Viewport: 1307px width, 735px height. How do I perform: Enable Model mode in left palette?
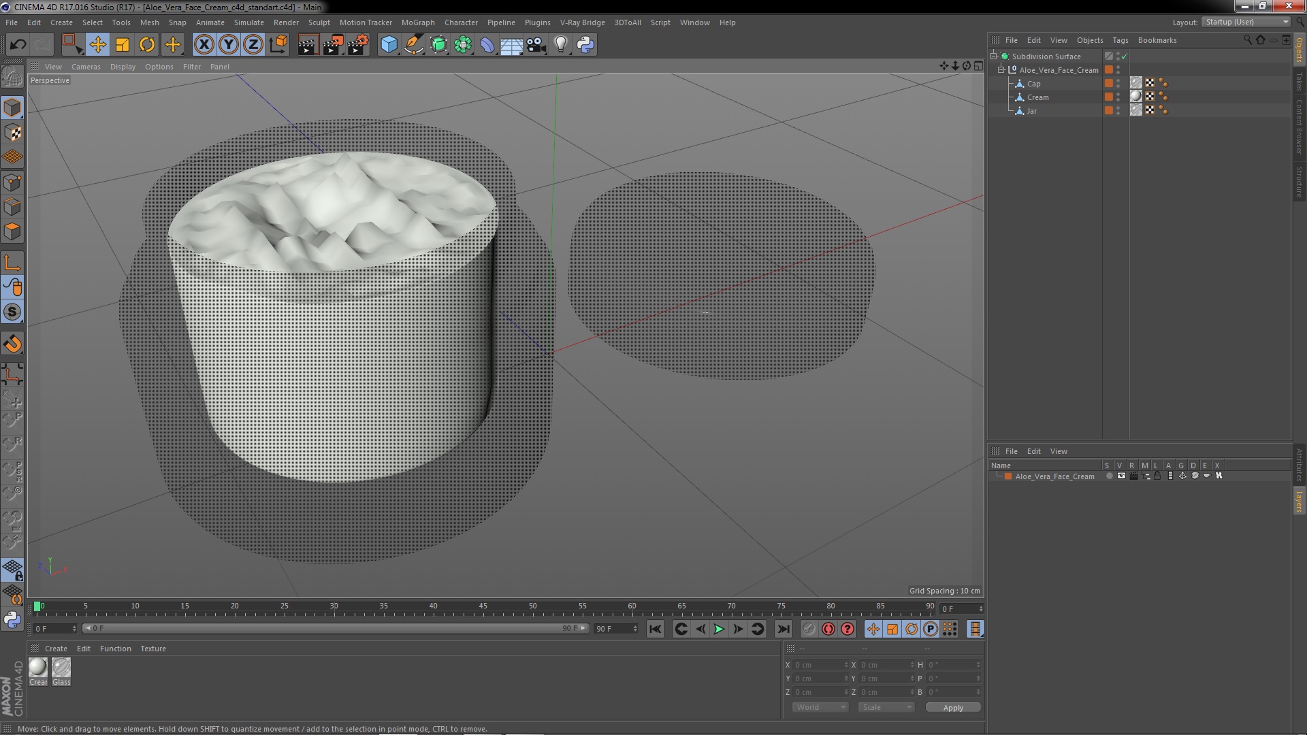pos(12,108)
